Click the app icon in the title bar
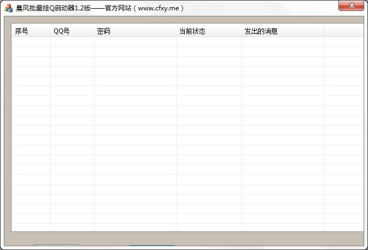The height and width of the screenshot is (250, 368). coord(8,8)
